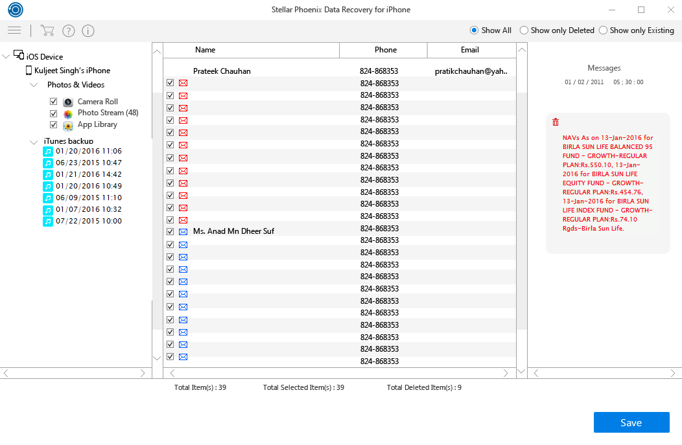Click the Camera Roll camera icon
The height and width of the screenshot is (445, 682).
[x=68, y=102]
